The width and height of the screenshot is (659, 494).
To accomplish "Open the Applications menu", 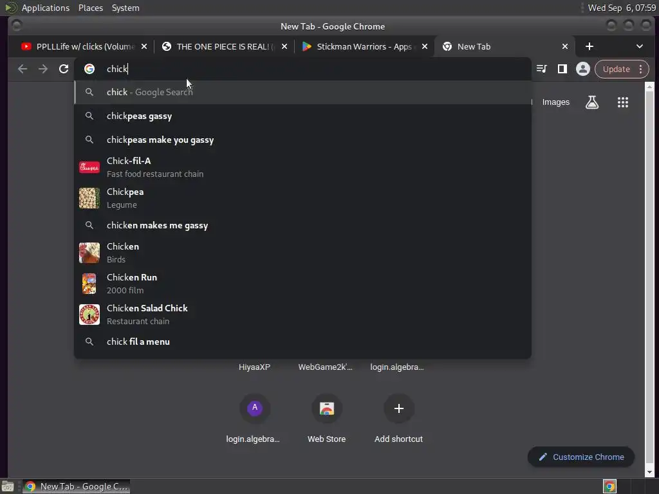I will (x=46, y=8).
